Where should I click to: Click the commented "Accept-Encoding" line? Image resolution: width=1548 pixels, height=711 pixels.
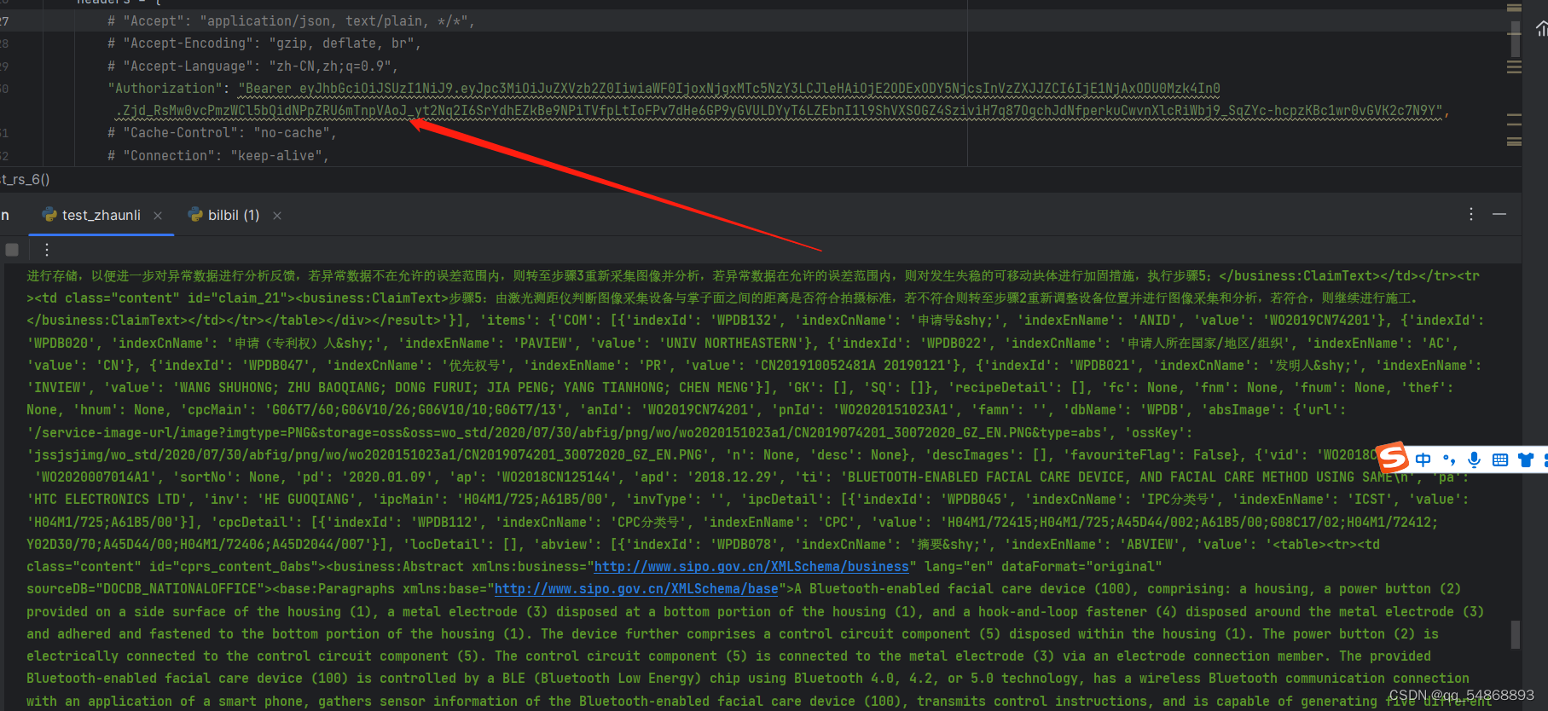click(x=264, y=43)
